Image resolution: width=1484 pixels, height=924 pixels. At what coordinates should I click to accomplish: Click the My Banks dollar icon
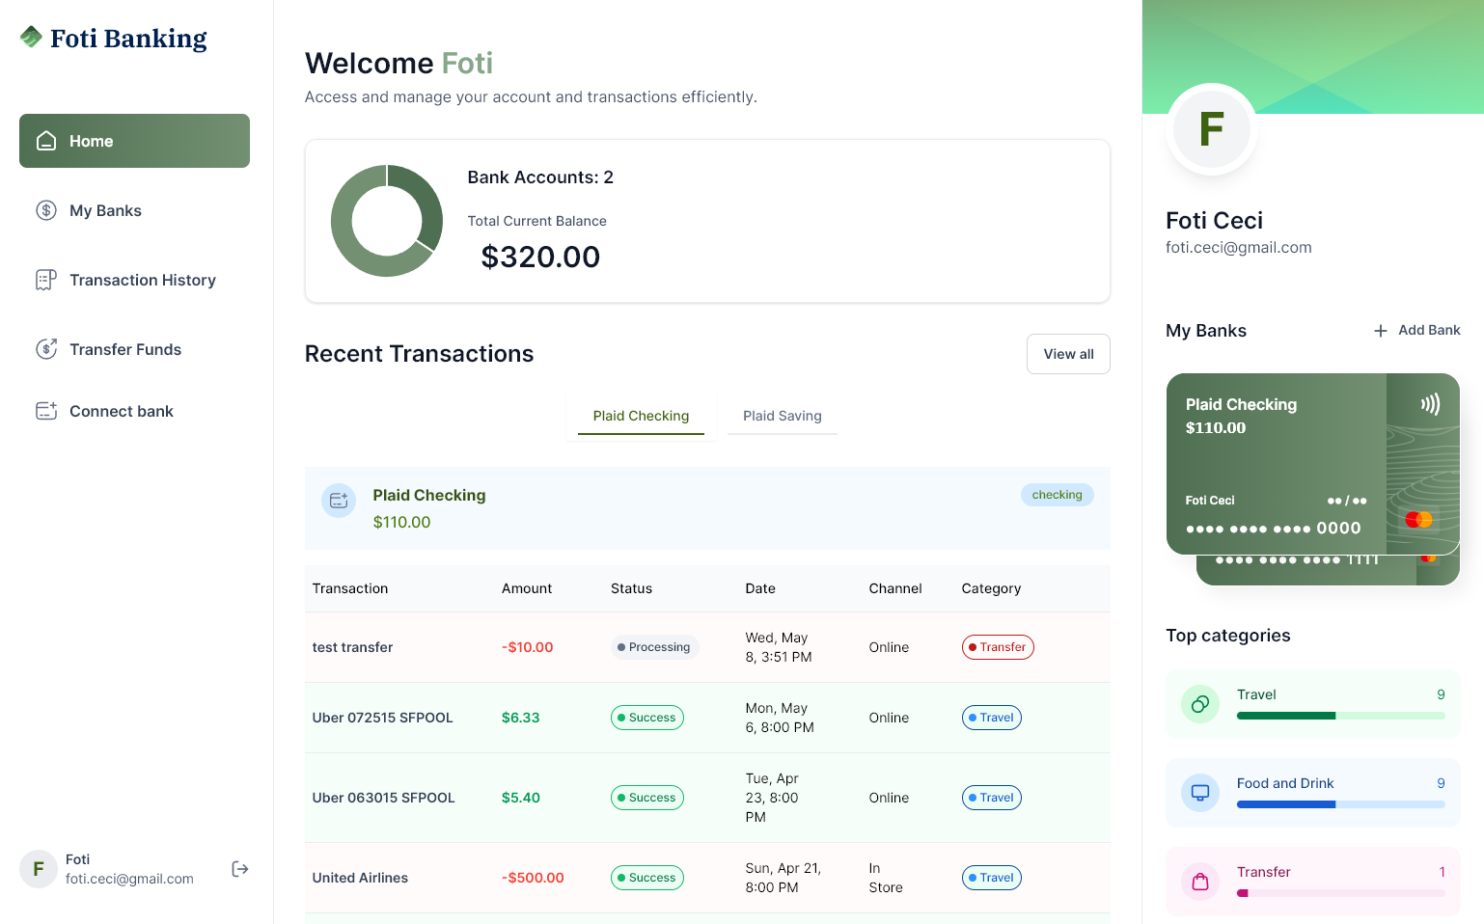pyautogui.click(x=45, y=210)
